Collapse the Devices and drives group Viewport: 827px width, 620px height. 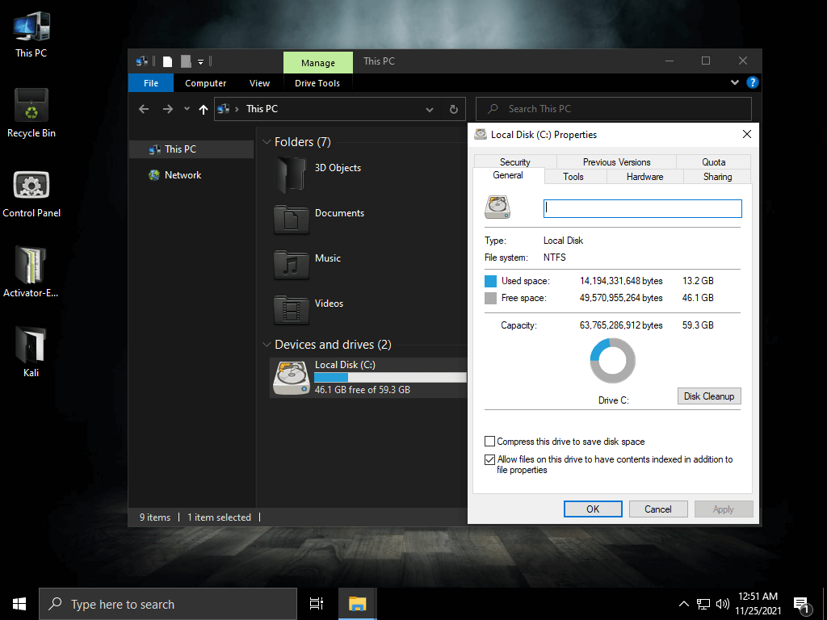click(267, 345)
